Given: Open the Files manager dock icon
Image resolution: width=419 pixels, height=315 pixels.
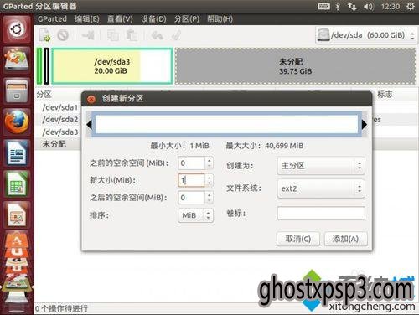Looking at the screenshot, I should (x=17, y=90).
